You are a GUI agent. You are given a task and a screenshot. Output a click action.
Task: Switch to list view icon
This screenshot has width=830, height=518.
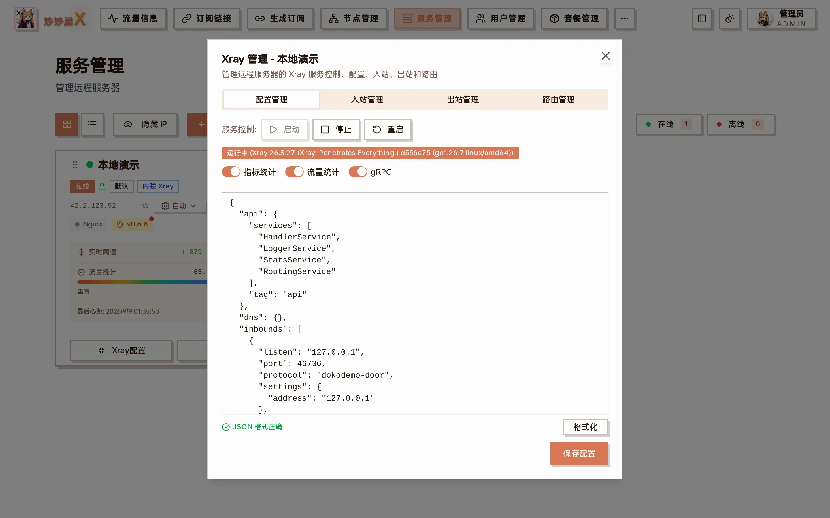pos(92,124)
